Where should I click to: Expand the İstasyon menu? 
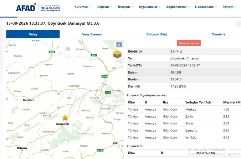[125, 7]
